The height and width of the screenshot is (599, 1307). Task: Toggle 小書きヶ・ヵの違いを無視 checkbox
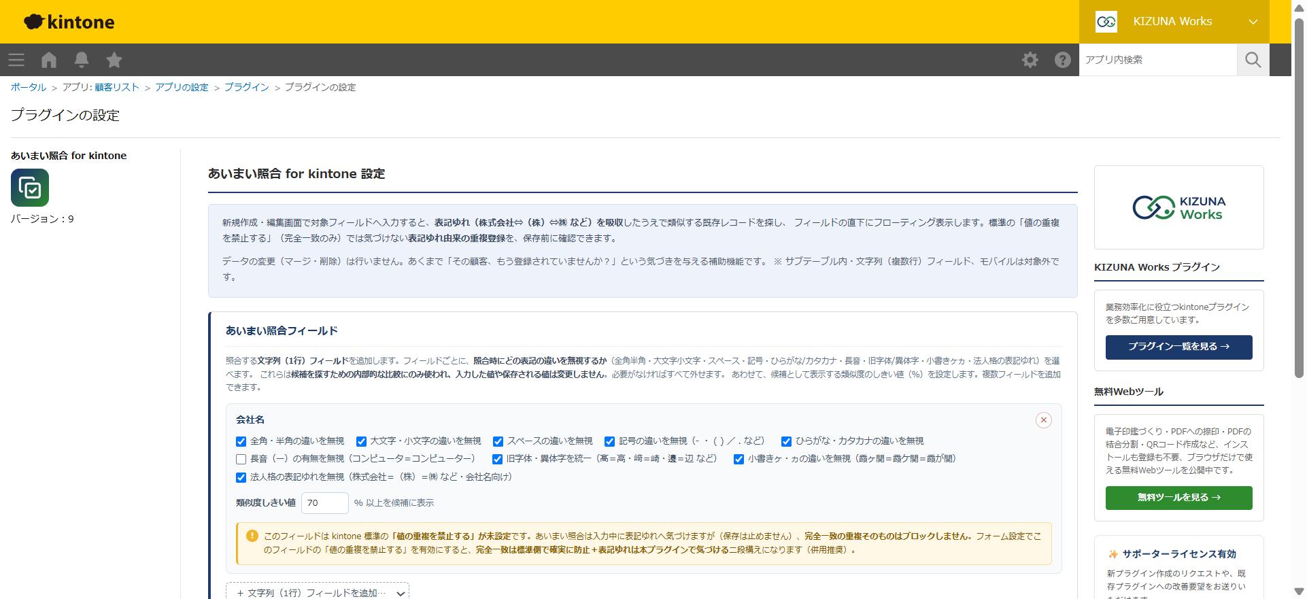tap(739, 459)
